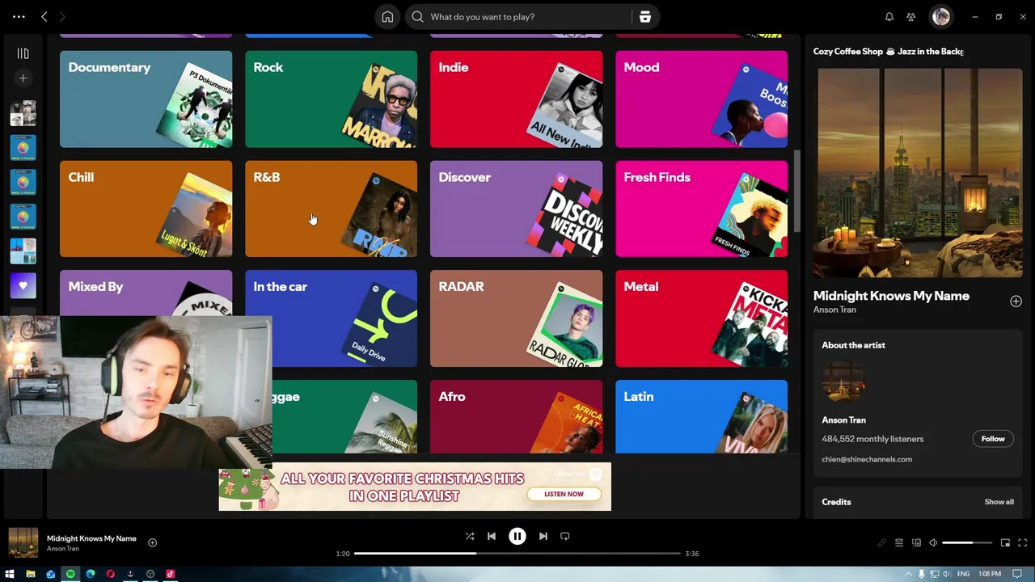This screenshot has height=582, width=1035.
Task: Navigate back with the left arrow
Action: [x=44, y=17]
